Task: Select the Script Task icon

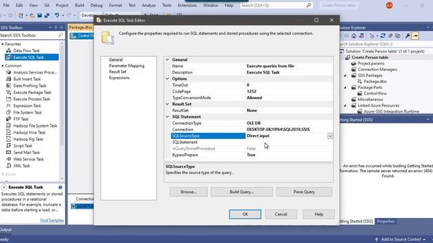Action: coord(9,146)
